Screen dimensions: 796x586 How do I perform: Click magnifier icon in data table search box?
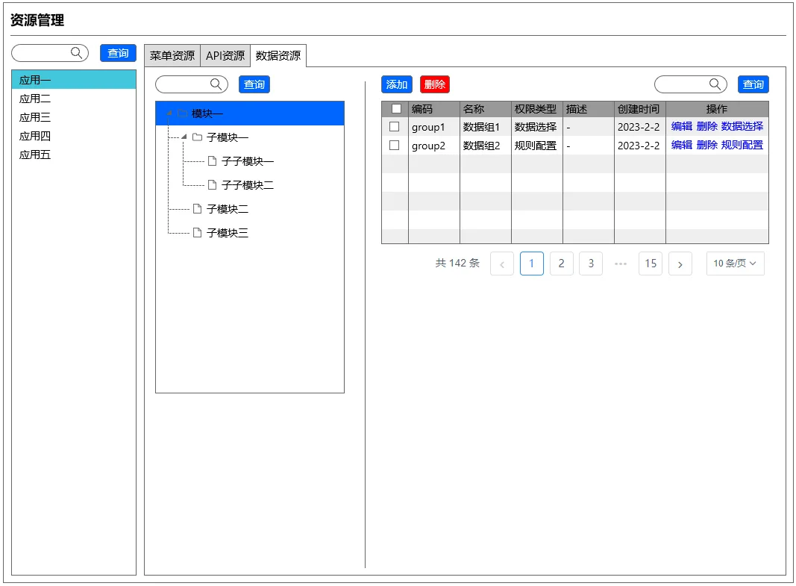(715, 84)
